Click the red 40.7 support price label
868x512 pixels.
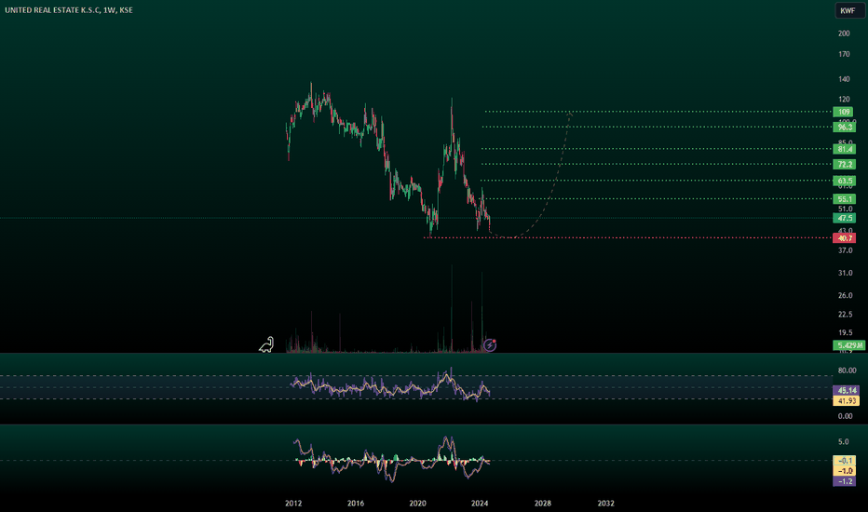point(844,238)
